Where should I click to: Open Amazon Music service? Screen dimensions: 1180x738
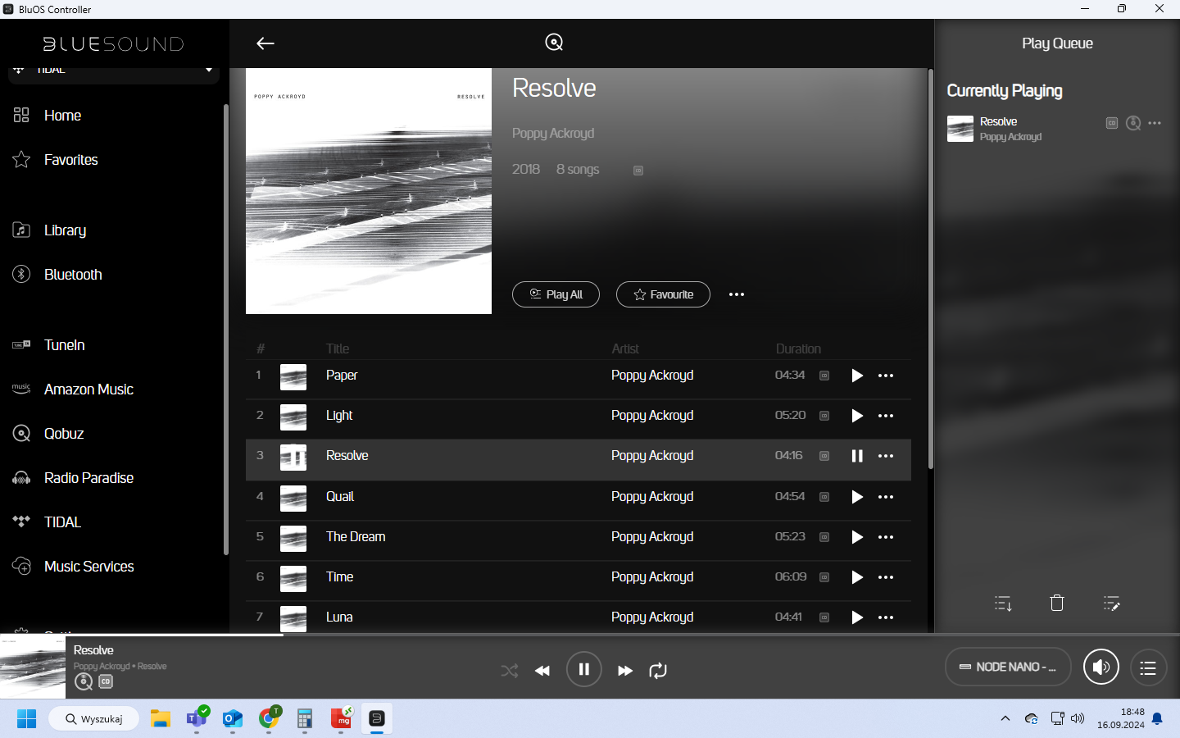[88, 389]
